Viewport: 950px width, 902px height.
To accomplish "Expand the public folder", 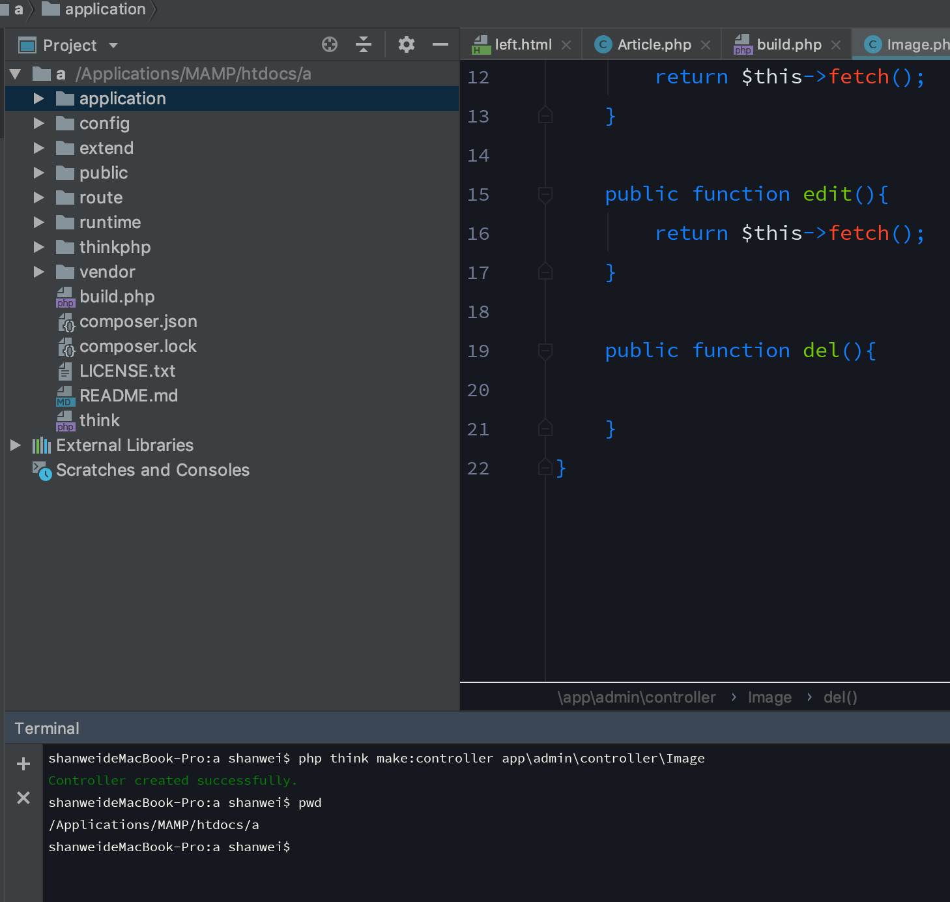I will [39, 173].
